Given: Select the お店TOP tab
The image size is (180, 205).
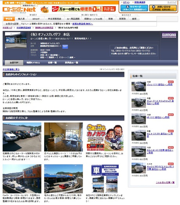Looking at the screenshot, I should click(x=14, y=63).
